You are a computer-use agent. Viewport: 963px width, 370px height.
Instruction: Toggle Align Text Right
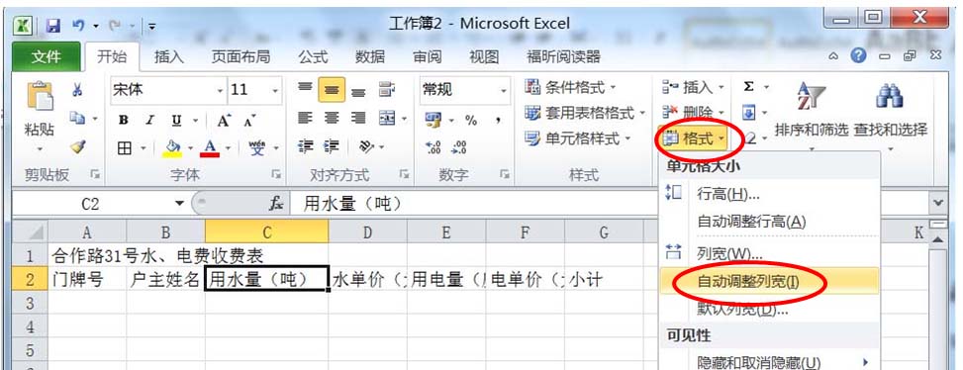[x=358, y=118]
